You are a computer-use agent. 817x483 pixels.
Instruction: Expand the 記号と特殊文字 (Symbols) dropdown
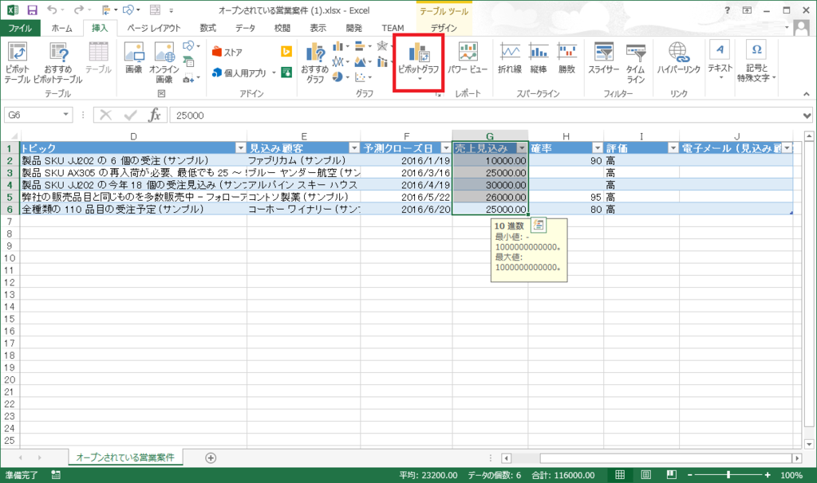[756, 63]
